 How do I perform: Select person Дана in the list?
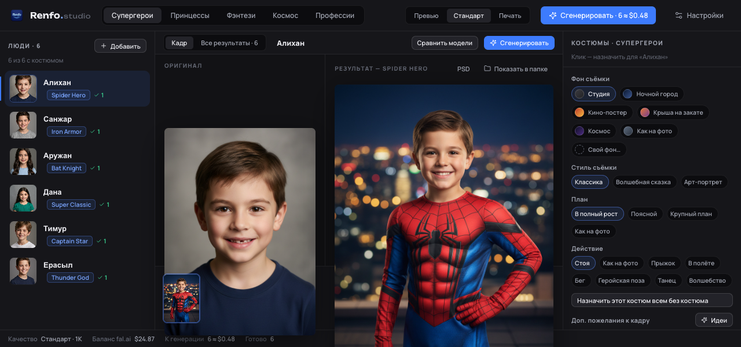tap(77, 198)
